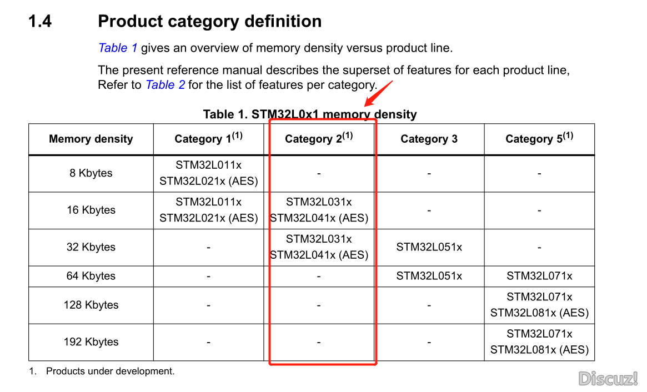Click '32 Kbytes' row label

(x=91, y=247)
